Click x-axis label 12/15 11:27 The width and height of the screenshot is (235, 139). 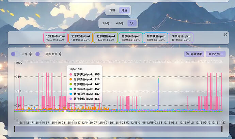click(x=218, y=123)
